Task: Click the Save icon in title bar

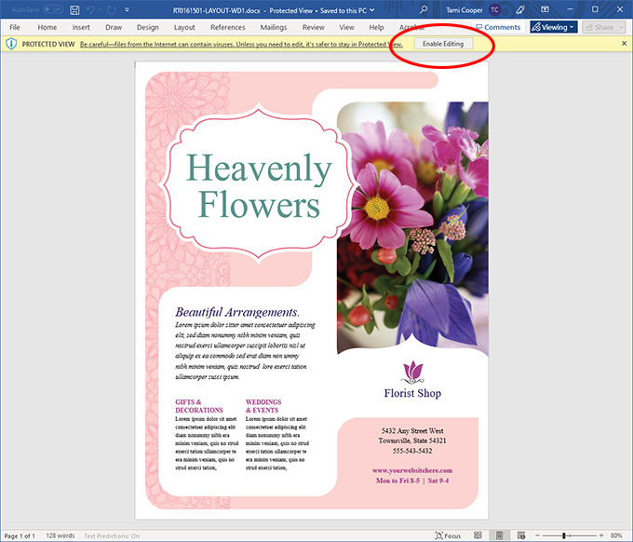Action: [74, 10]
